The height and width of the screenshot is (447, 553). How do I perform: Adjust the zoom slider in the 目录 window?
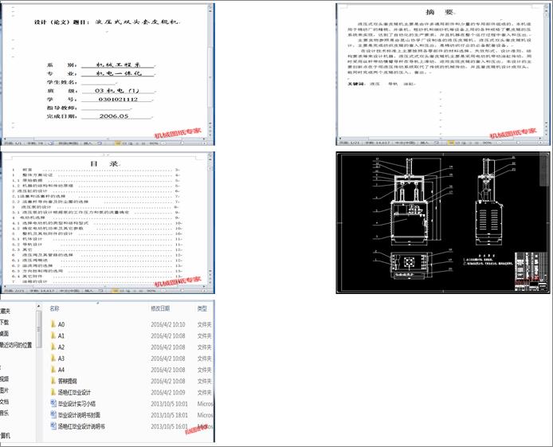pyautogui.click(x=182, y=291)
